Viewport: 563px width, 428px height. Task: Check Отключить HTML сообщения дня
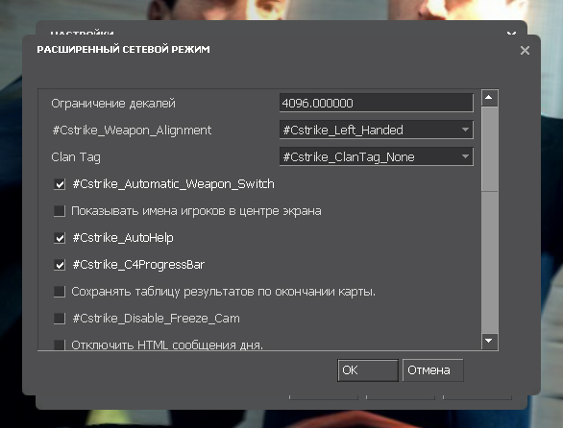click(x=60, y=345)
